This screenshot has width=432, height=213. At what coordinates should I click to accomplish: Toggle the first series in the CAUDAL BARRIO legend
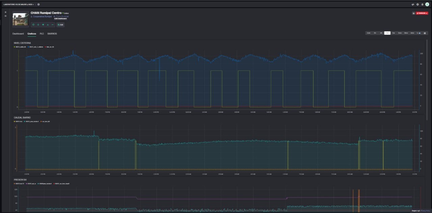tap(19, 121)
